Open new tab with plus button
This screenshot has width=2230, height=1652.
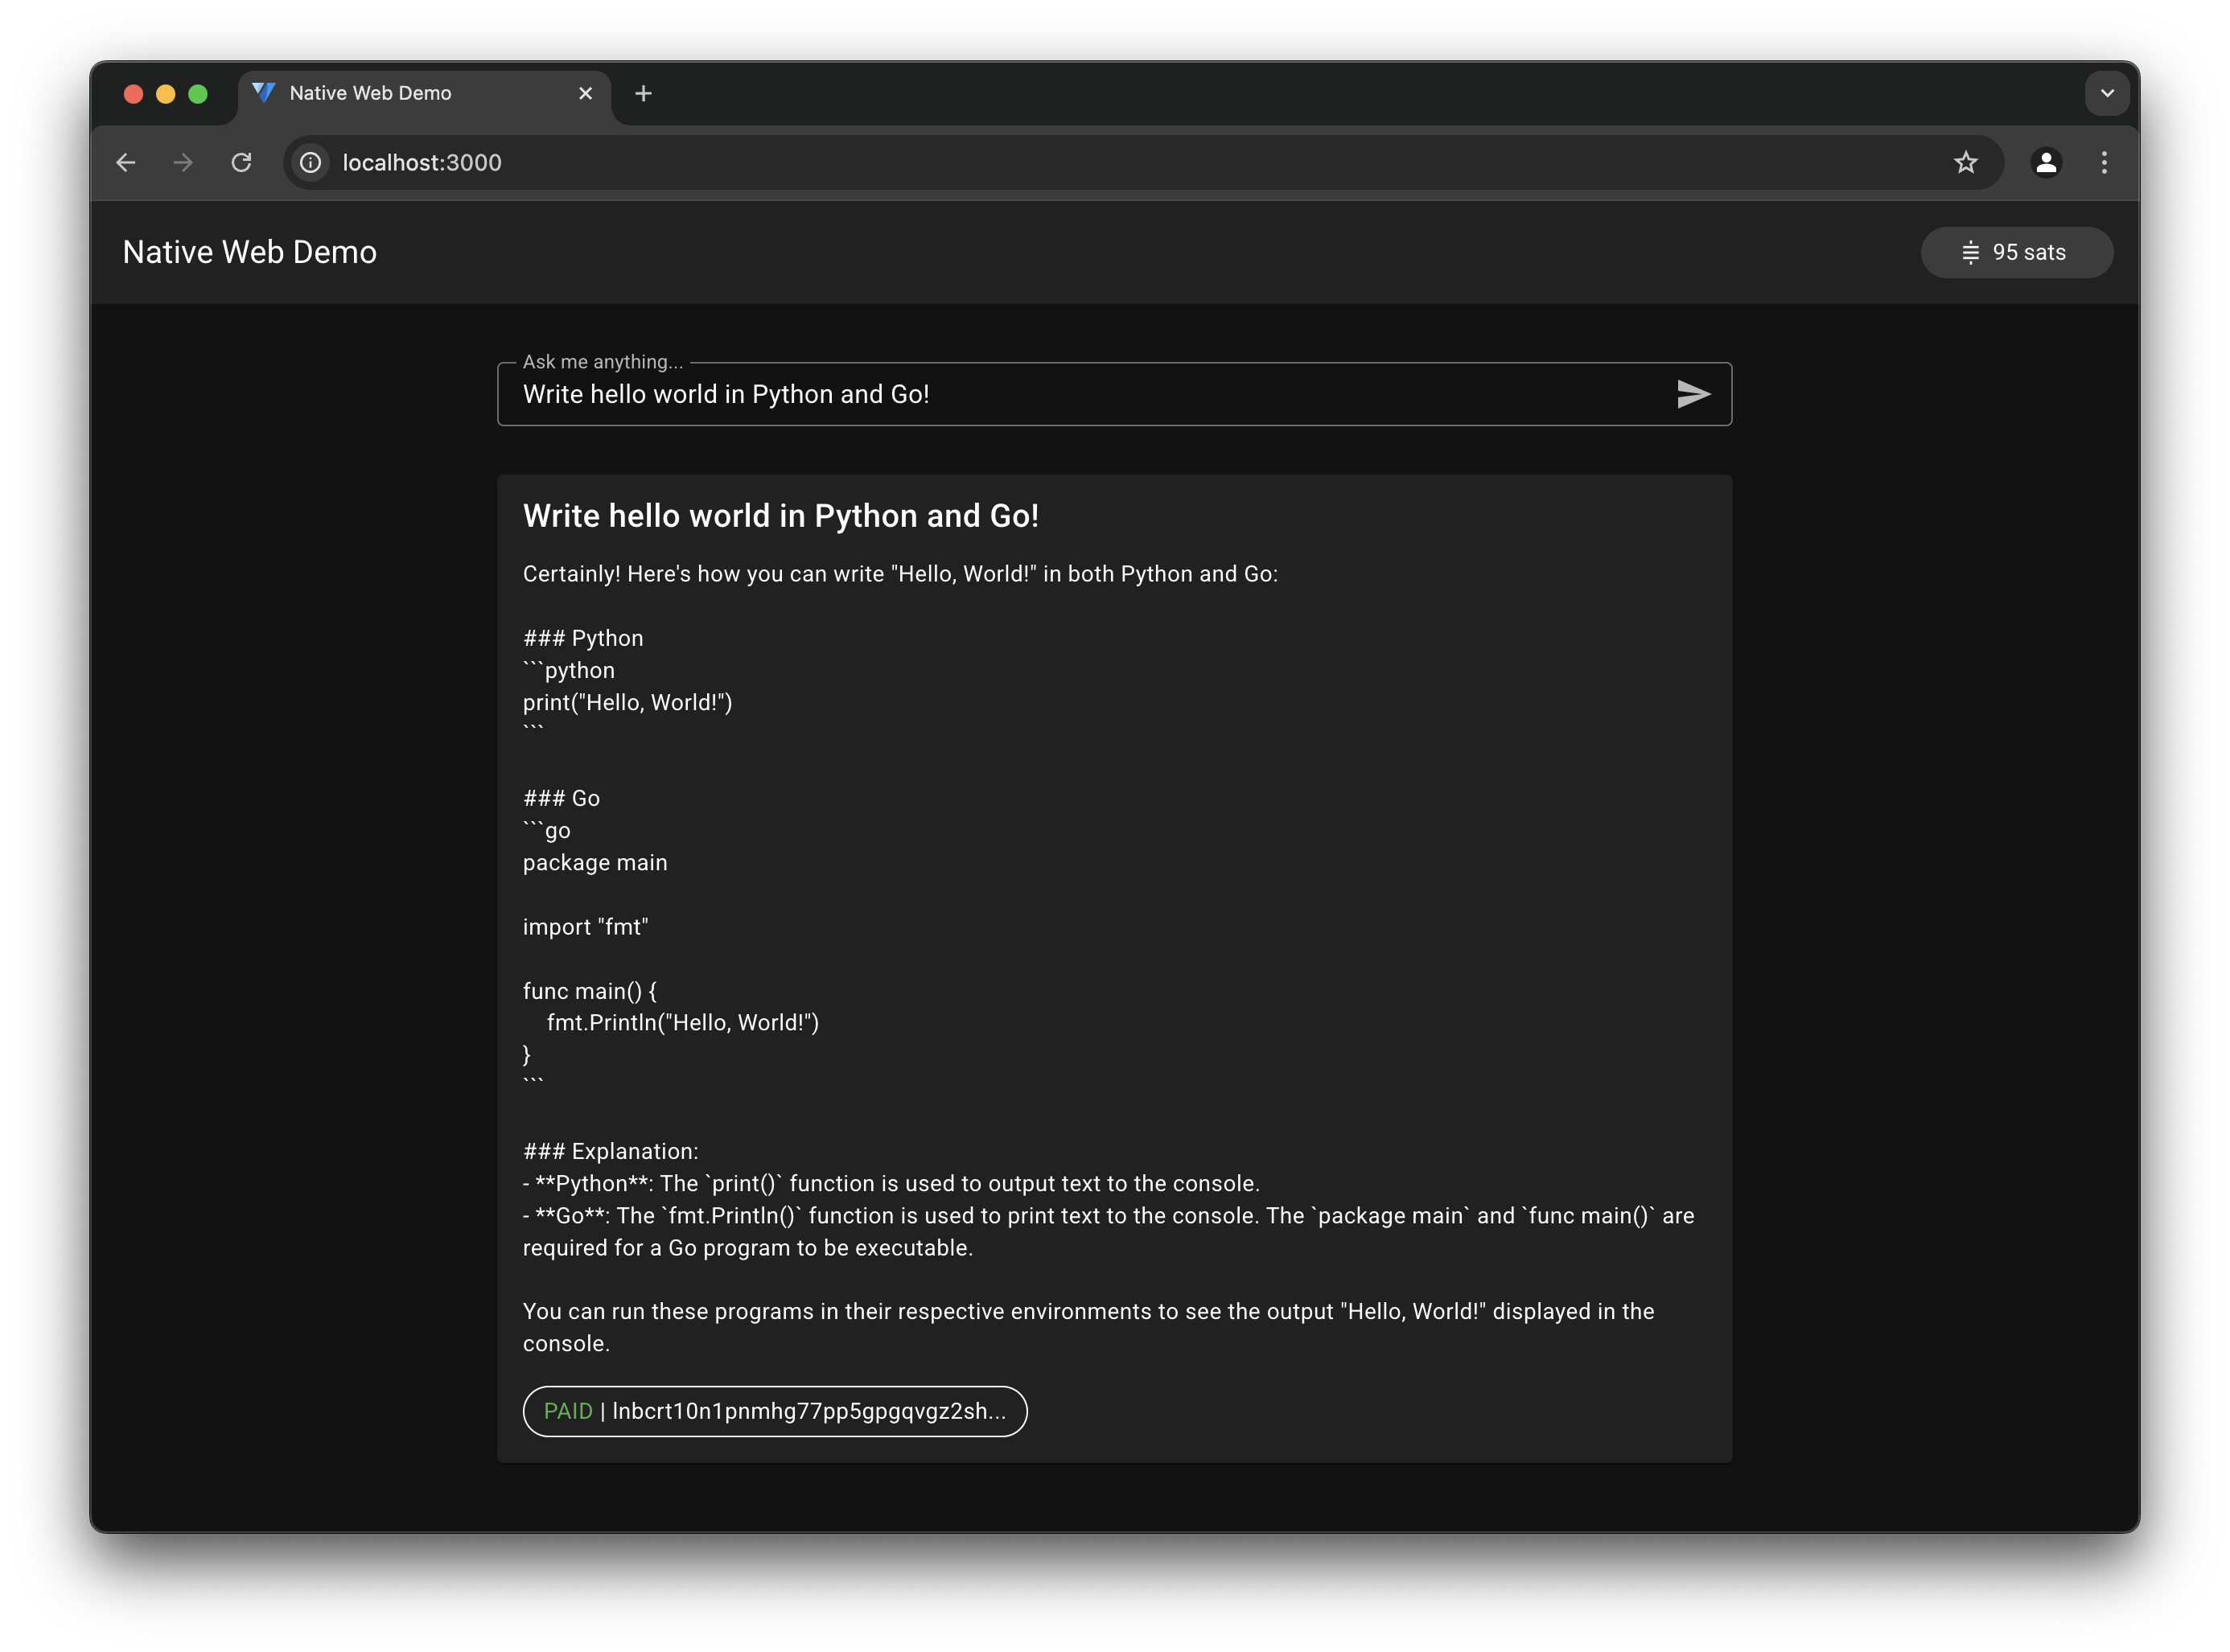(640, 92)
